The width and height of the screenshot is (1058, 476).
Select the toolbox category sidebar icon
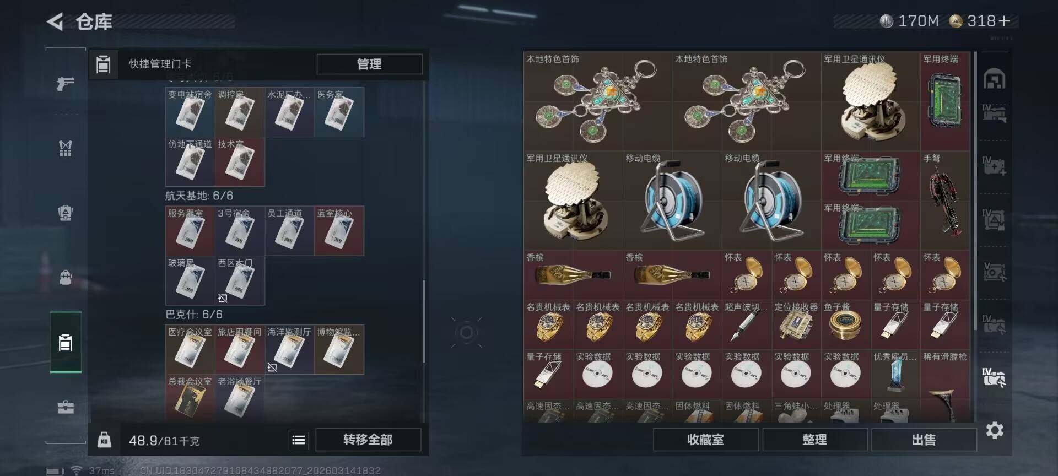tap(66, 407)
